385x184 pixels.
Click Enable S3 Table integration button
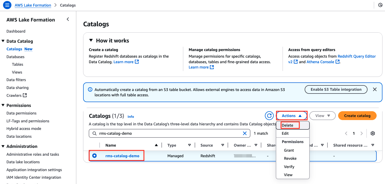(336, 89)
